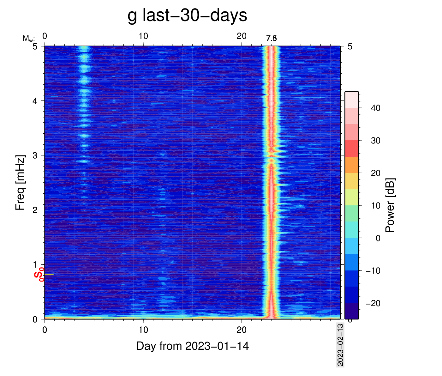Viewport: 442px width, 376px height.
Task: Select the "Freq [mHz]" y-axis label
Action: pyautogui.click(x=20, y=182)
